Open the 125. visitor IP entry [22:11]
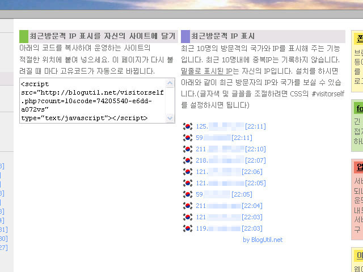This screenshot has width=363, height=272. click(x=231, y=126)
